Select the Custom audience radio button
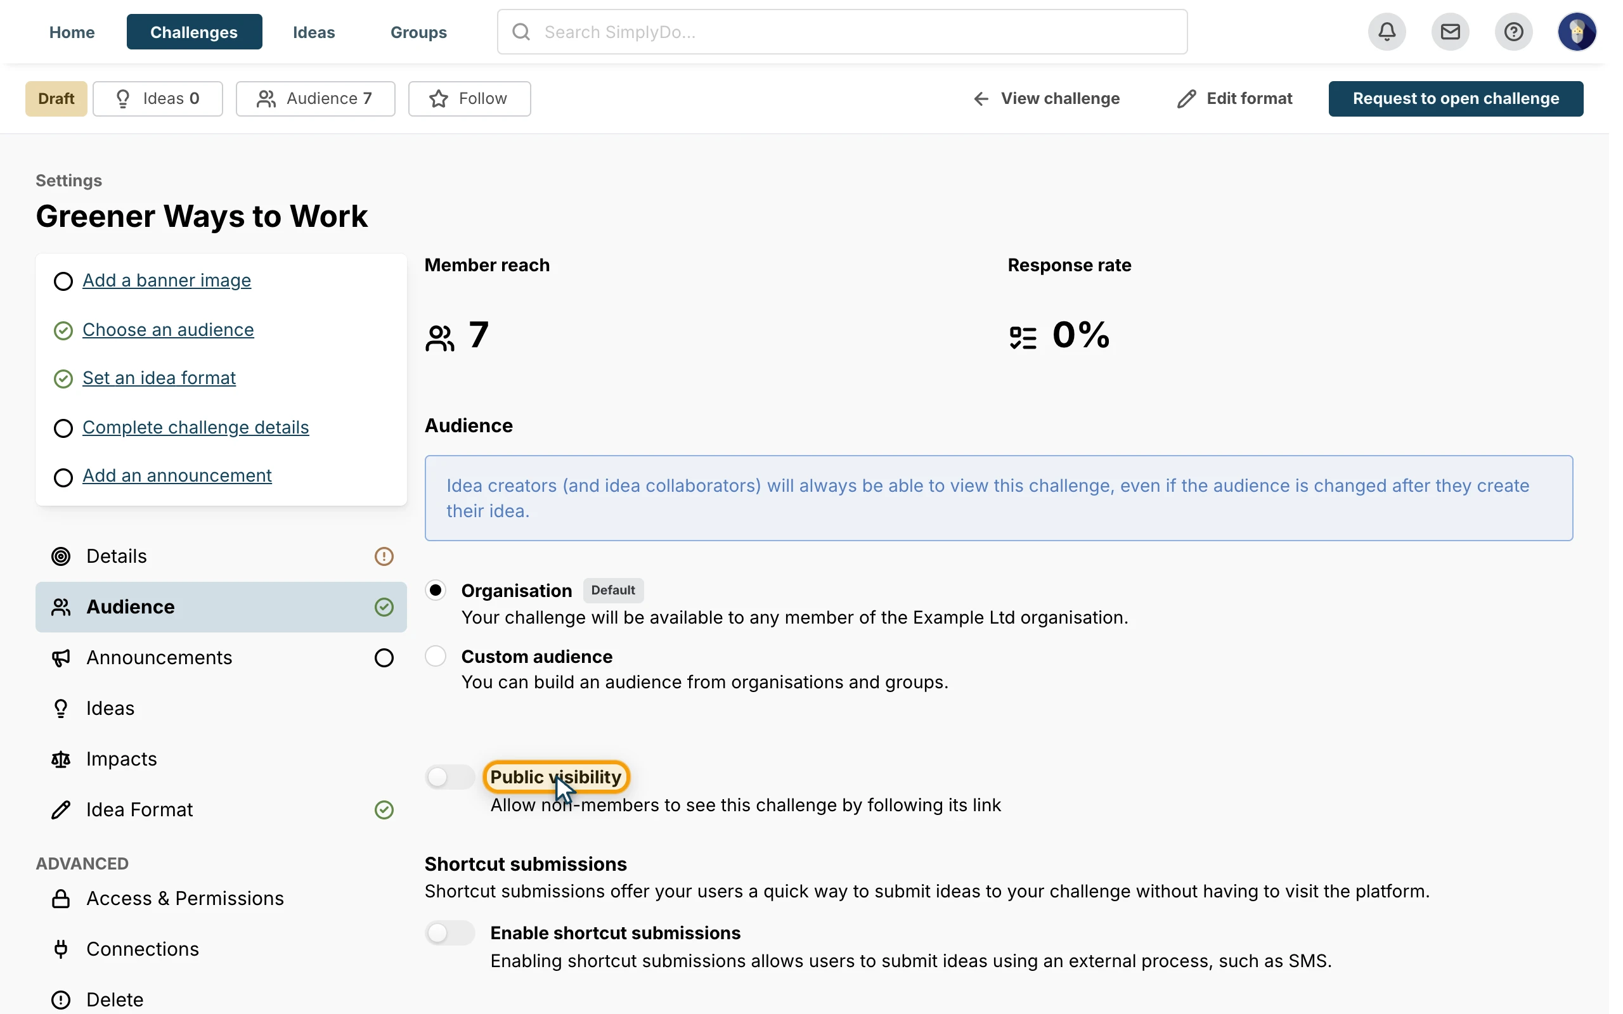The width and height of the screenshot is (1623, 1014). coord(436,656)
